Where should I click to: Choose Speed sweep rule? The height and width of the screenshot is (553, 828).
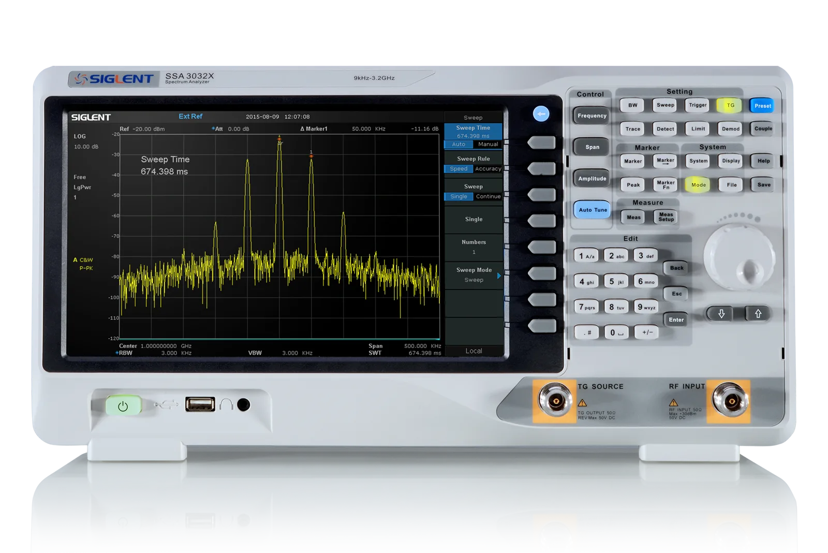tap(459, 169)
